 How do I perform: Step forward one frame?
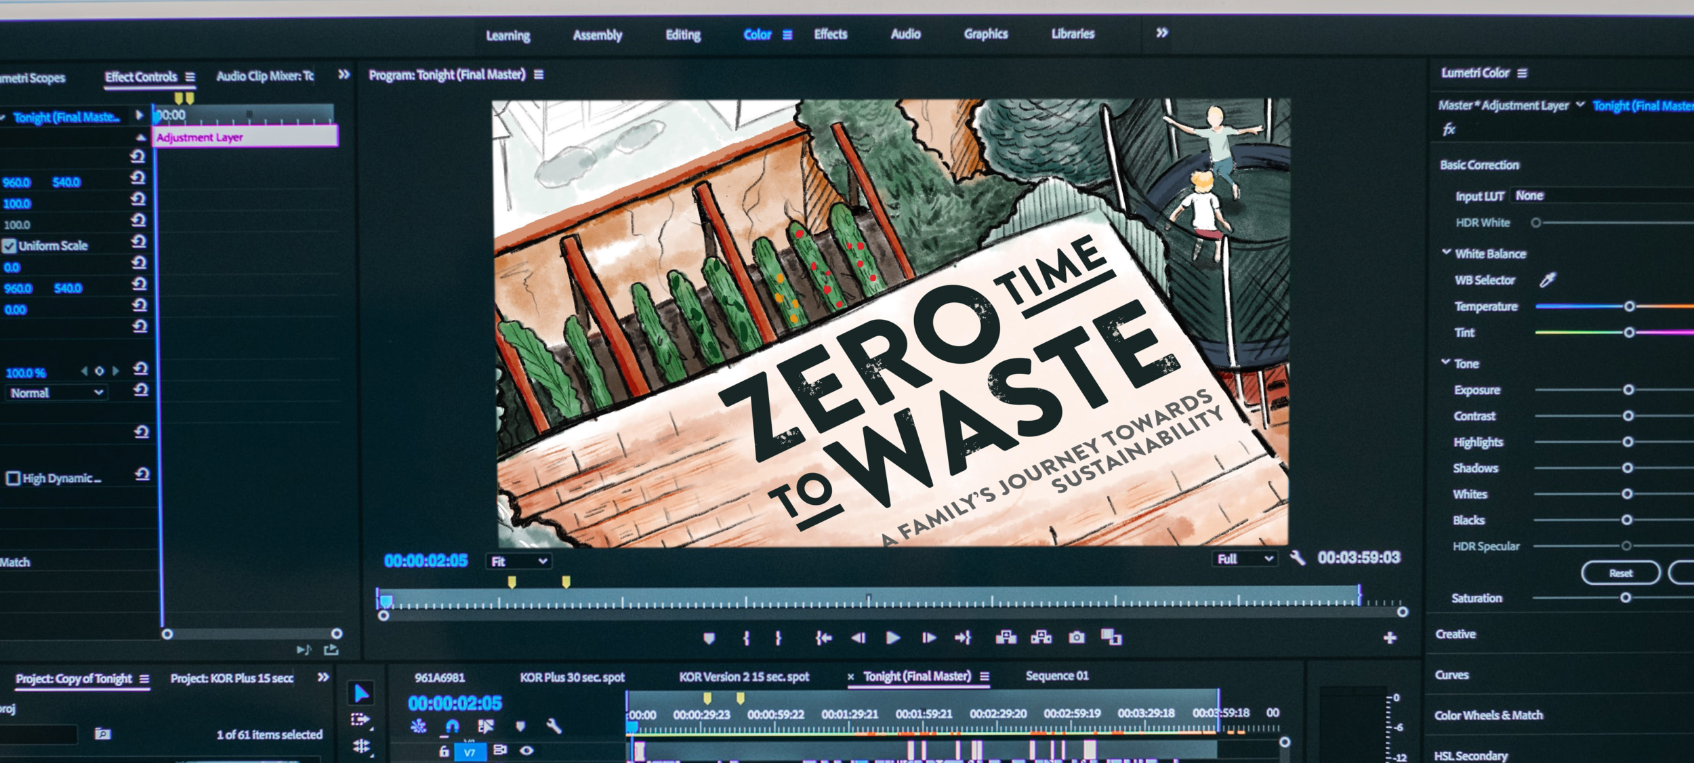click(928, 638)
